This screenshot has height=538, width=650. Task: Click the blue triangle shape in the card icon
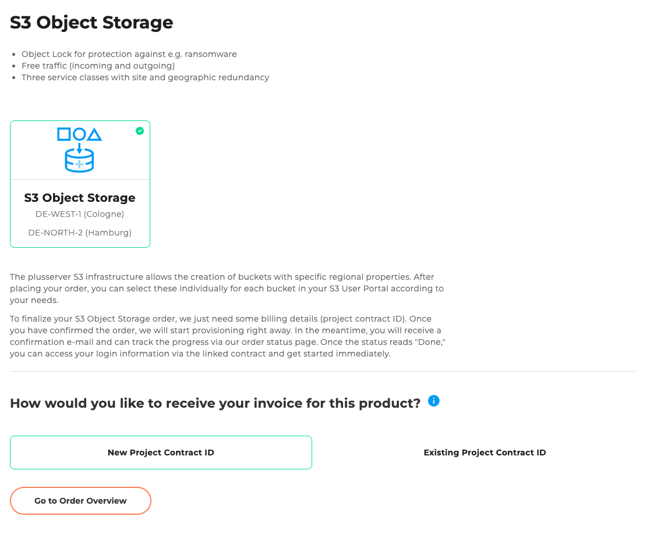[x=95, y=134]
